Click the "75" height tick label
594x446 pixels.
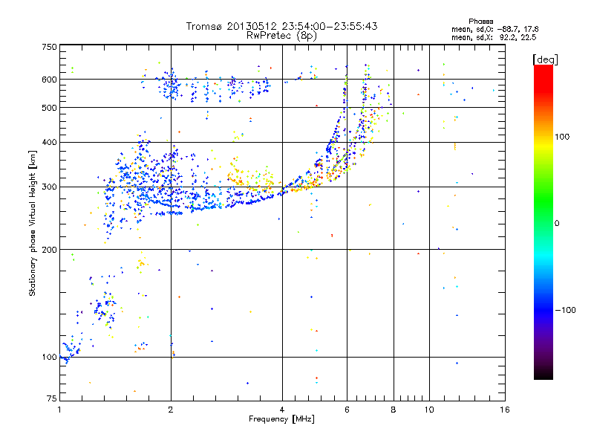52,398
